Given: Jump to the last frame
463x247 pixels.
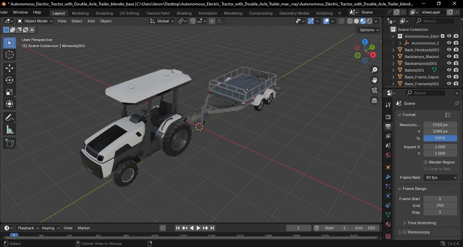Looking at the screenshot, I should 212,228.
